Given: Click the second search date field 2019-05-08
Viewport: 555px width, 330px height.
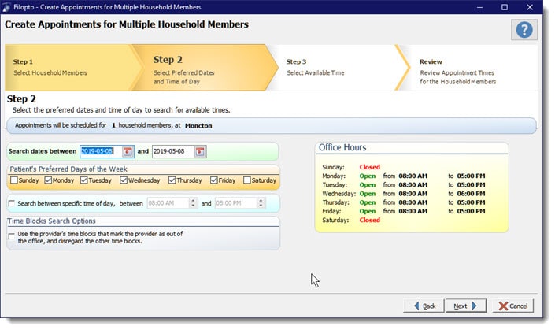Looking at the screenshot, I should click(173, 151).
